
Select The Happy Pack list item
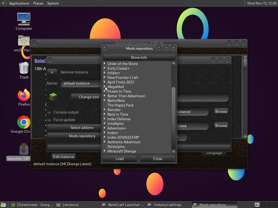click(x=120, y=105)
